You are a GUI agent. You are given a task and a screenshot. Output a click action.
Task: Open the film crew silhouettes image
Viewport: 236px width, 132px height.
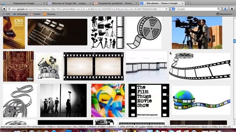pos(108,33)
